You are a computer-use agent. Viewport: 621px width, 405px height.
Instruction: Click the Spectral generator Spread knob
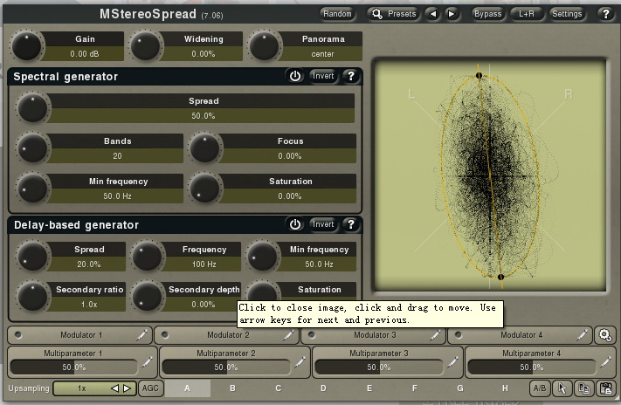tap(32, 108)
